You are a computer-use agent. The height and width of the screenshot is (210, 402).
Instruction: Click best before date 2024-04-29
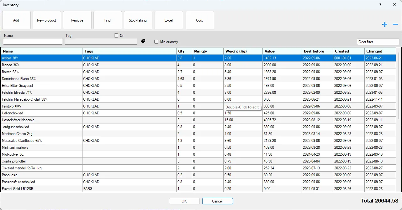(x=317, y=154)
